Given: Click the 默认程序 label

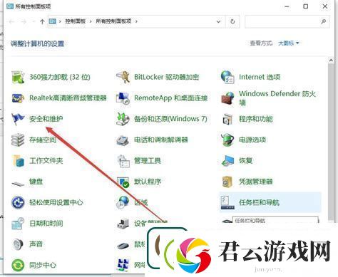Looking at the screenshot, I should [x=148, y=182].
